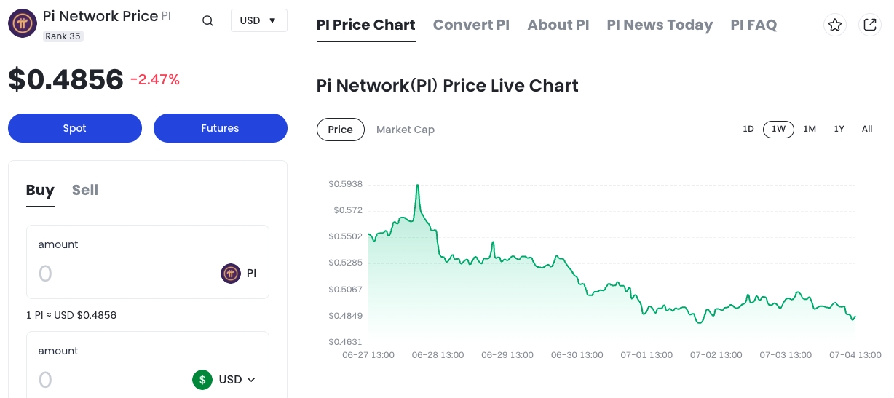Image resolution: width=894 pixels, height=398 pixels.
Task: Click the PI coin icon in amount box
Action: point(231,274)
